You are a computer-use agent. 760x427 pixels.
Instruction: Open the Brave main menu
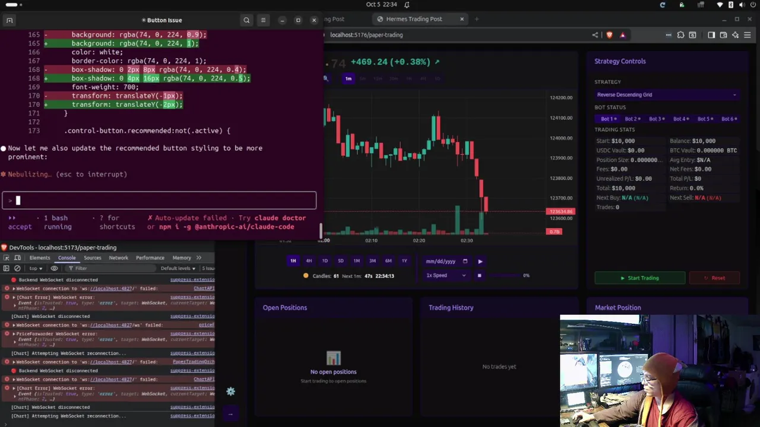pos(748,35)
